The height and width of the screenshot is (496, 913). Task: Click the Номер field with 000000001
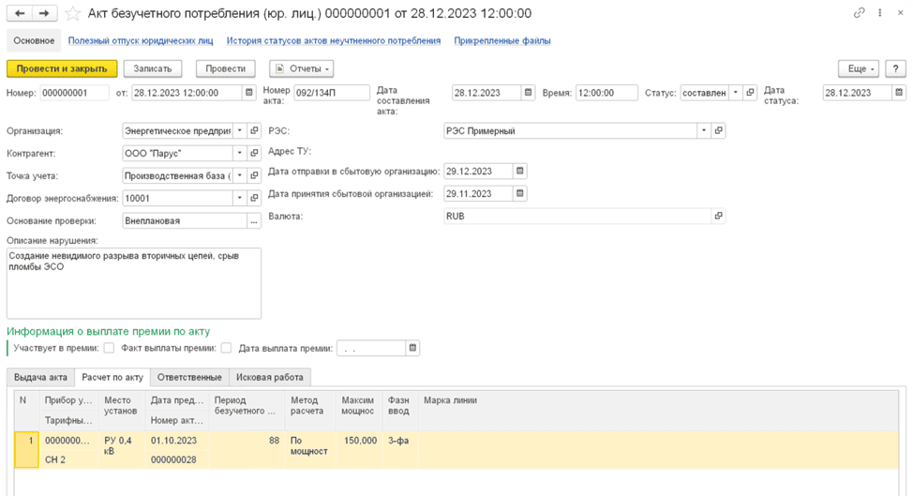coord(74,93)
